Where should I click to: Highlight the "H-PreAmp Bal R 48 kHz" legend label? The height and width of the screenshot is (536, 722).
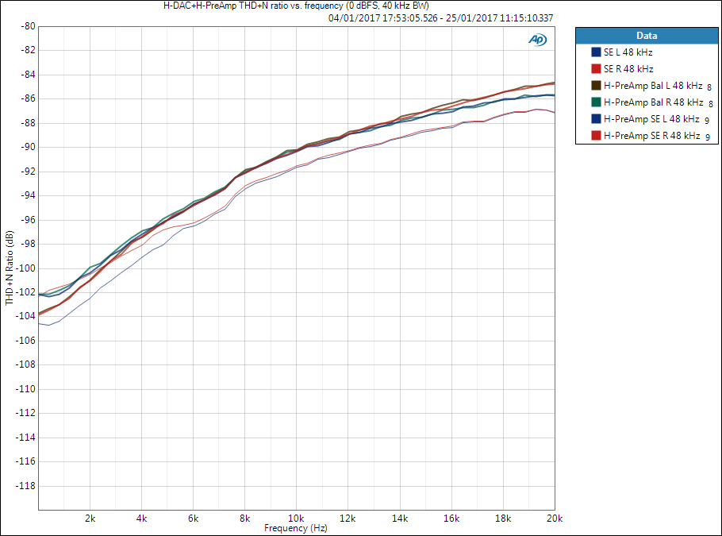[x=654, y=102]
